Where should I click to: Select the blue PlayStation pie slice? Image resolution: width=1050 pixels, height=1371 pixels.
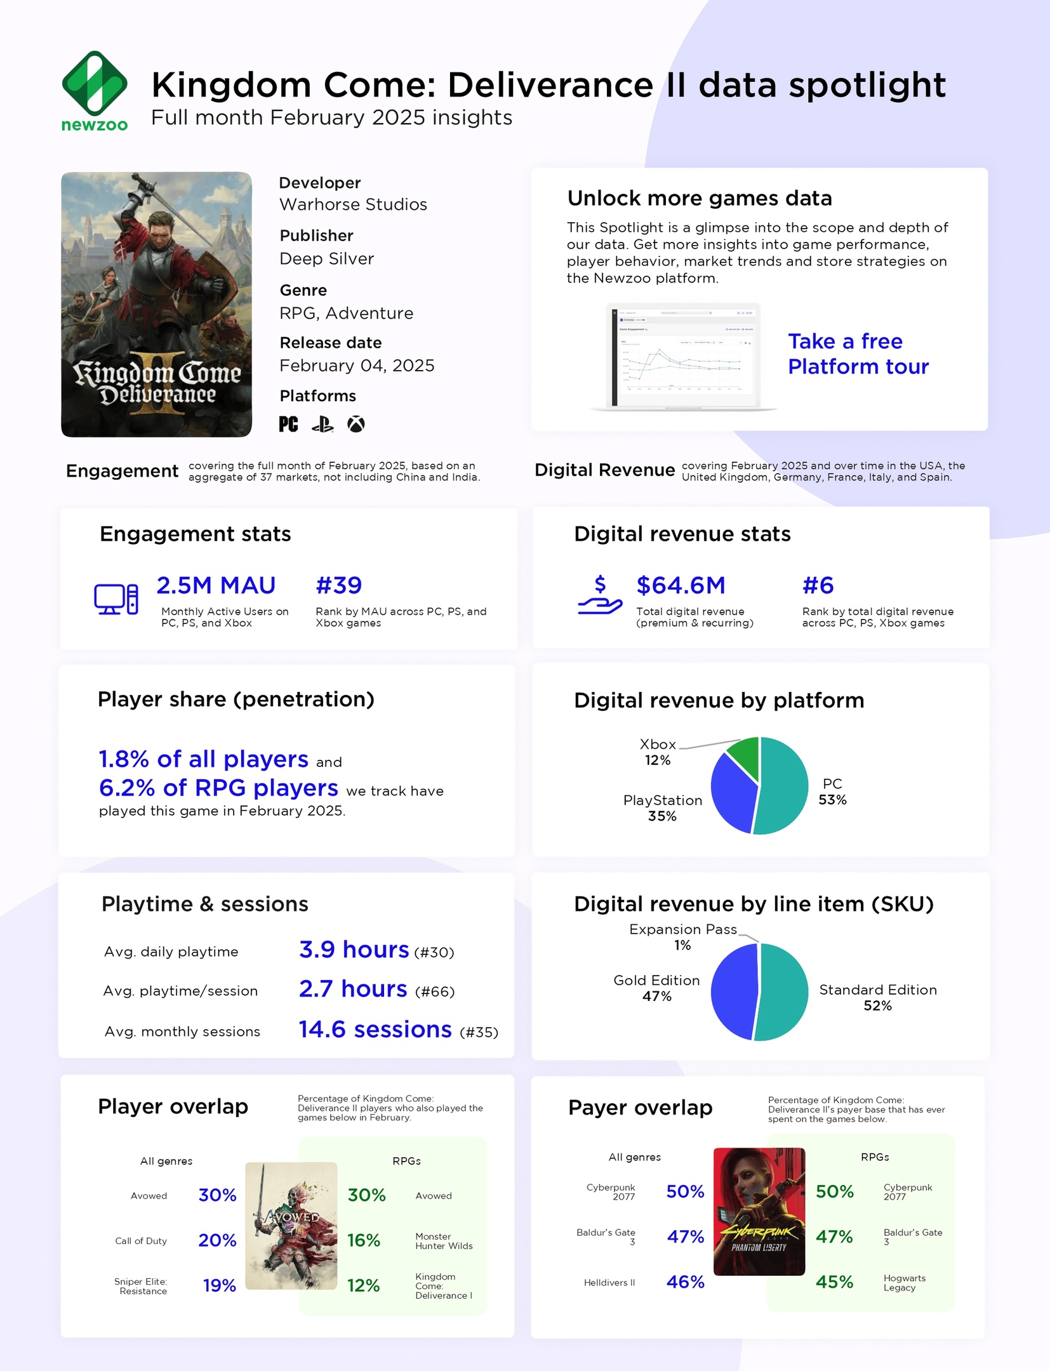pyautogui.click(x=732, y=793)
